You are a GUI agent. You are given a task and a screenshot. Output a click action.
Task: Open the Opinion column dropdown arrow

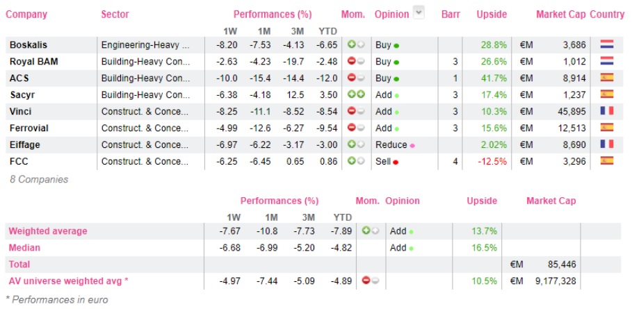point(419,12)
